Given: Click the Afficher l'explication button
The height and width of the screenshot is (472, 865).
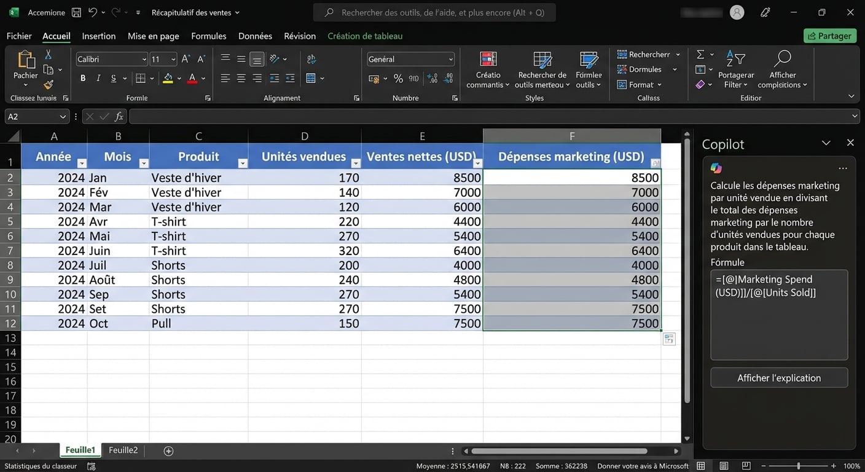Looking at the screenshot, I should point(778,378).
